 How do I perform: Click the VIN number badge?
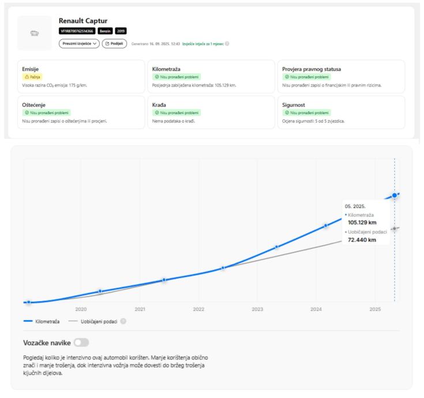[x=77, y=31]
